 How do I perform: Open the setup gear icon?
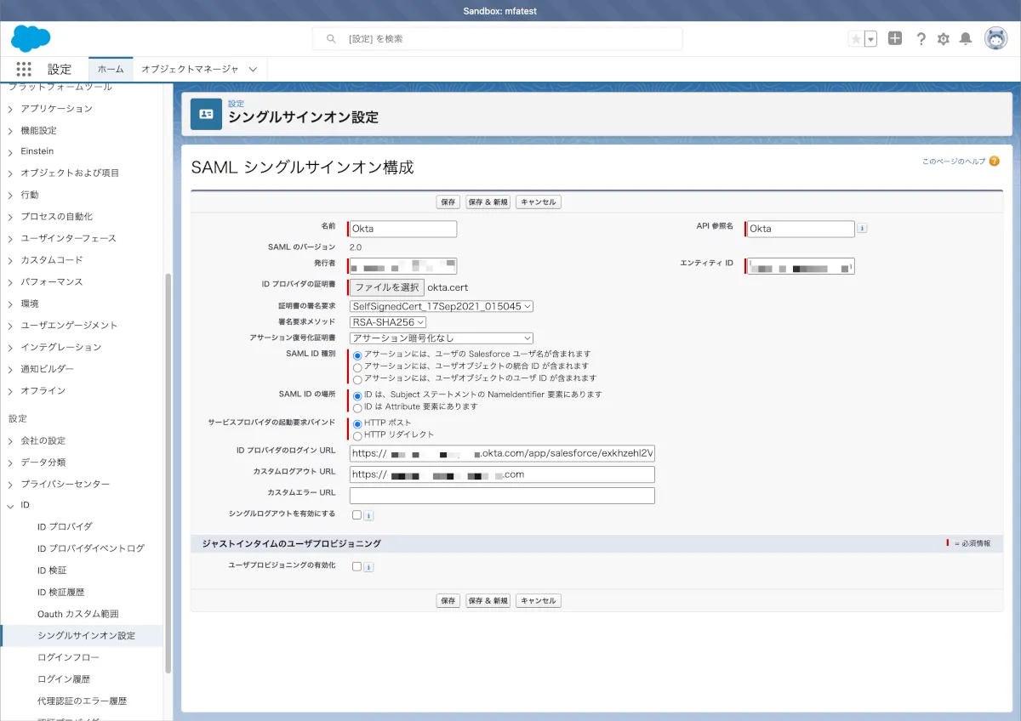point(943,39)
